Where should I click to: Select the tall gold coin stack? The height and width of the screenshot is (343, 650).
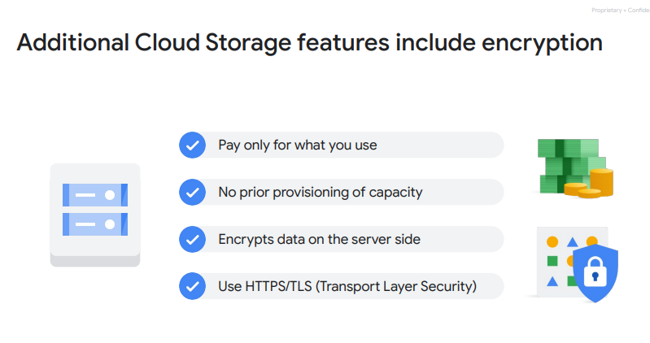tap(601, 180)
